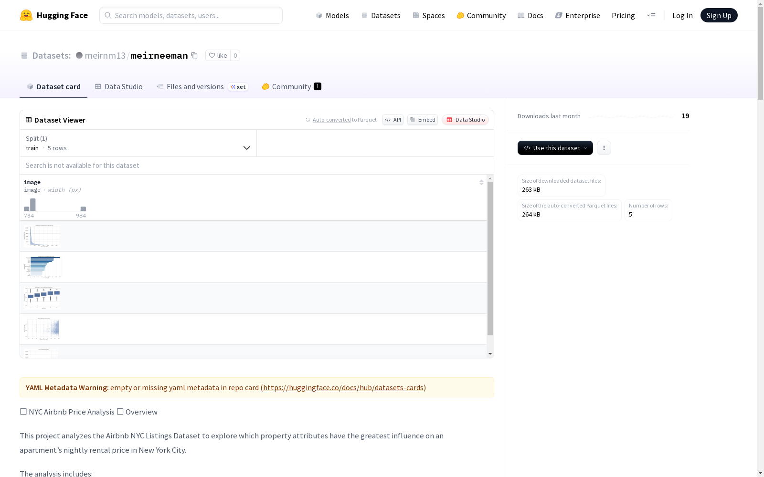This screenshot has height=477, width=764.
Task: Click the meirnm13 user avatar
Action: pos(79,55)
